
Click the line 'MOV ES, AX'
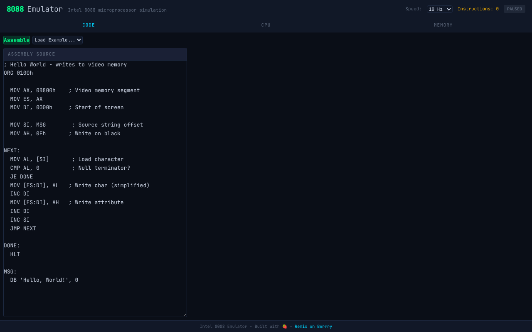27,99
